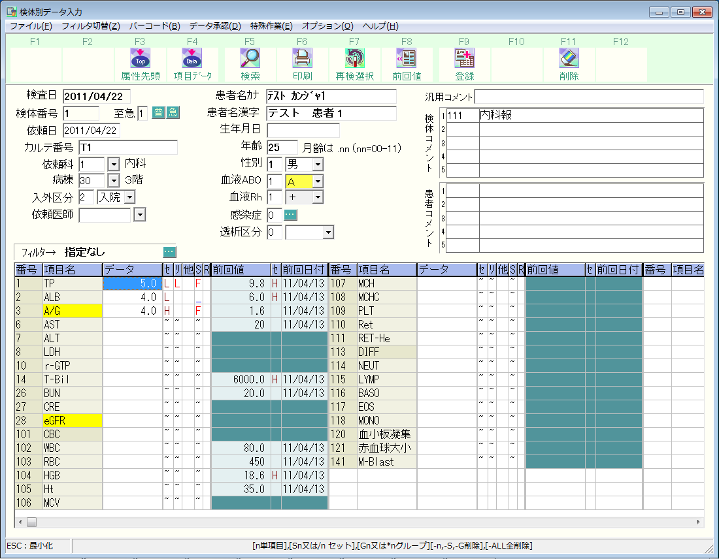
Task: Click the yellow A/G item name
Action: tap(72, 311)
